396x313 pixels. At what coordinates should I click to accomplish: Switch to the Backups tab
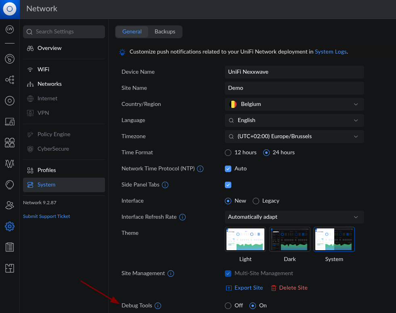pos(165,32)
